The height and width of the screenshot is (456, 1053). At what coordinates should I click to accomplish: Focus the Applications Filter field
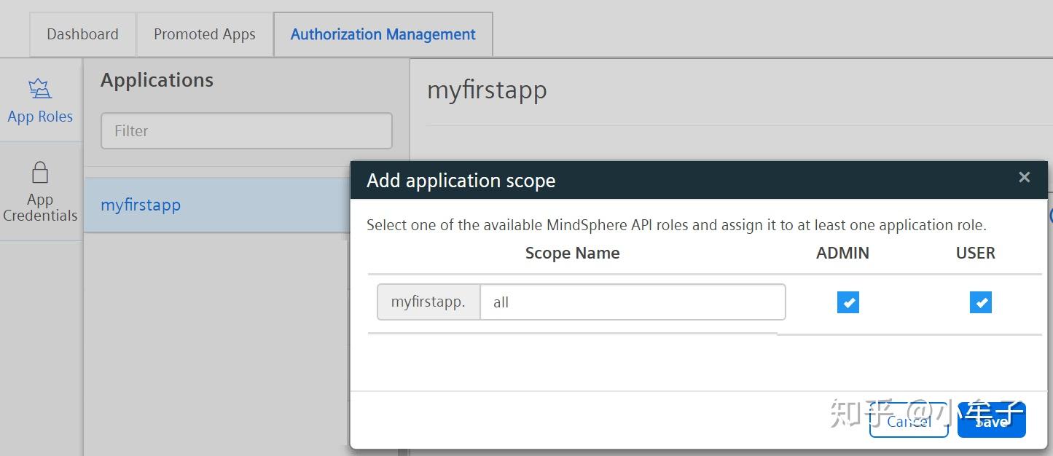tap(246, 131)
